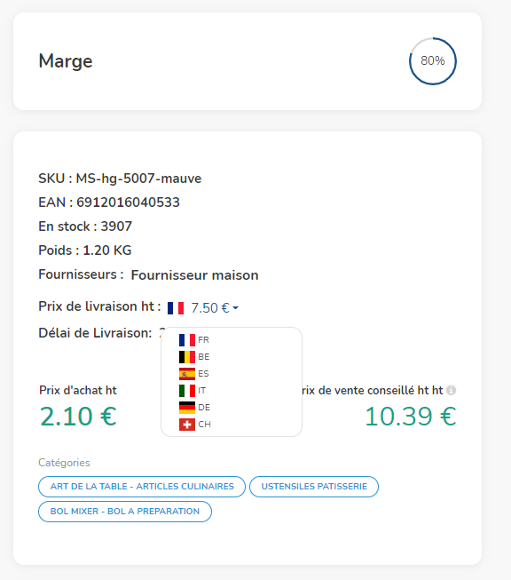Expand the delivery price caret arrow
This screenshot has width=511, height=580.
[x=235, y=307]
